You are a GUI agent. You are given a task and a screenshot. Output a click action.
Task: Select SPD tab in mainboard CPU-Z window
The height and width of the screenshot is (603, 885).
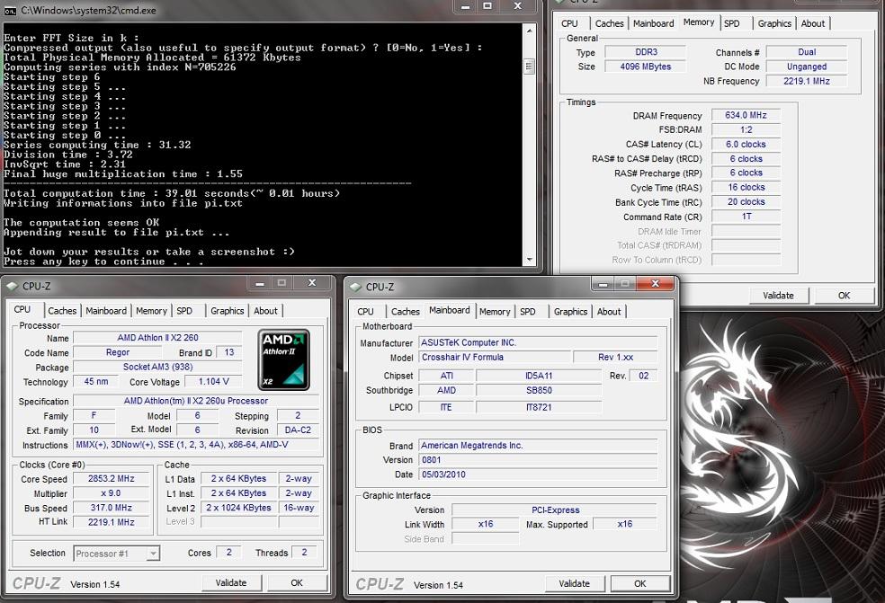528,311
